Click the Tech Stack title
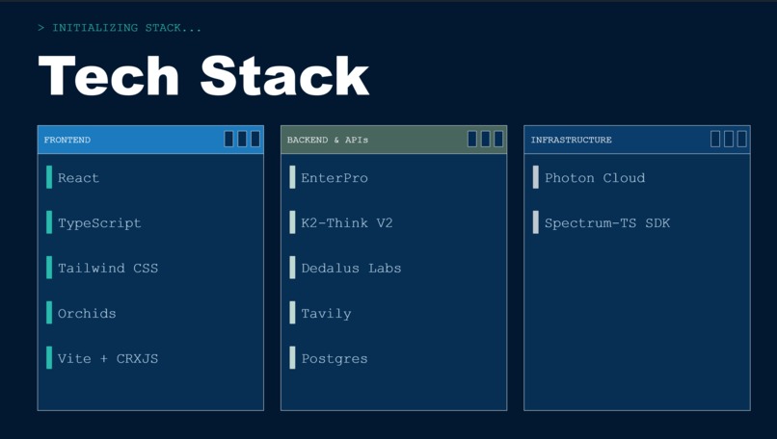The image size is (777, 439). [203, 75]
